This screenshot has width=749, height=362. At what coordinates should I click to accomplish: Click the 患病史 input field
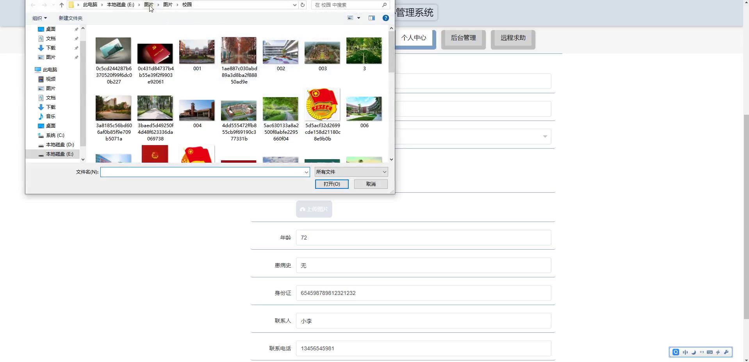(x=423, y=265)
